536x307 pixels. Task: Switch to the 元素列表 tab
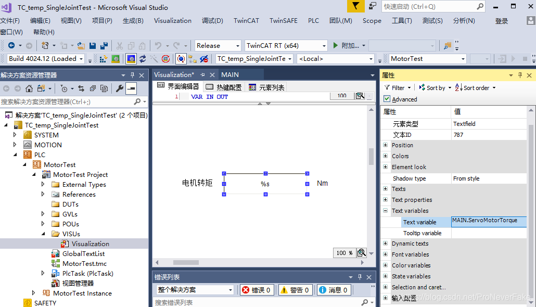pos(266,87)
